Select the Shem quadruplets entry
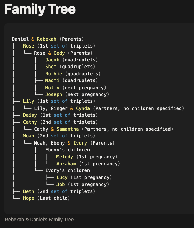The height and width of the screenshot is (228, 194). click(70, 66)
